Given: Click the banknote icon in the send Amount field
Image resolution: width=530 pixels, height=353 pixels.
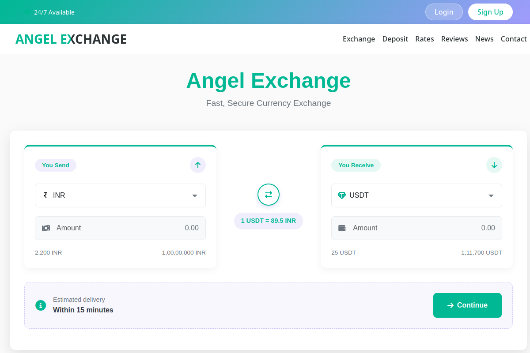Looking at the screenshot, I should [x=46, y=228].
